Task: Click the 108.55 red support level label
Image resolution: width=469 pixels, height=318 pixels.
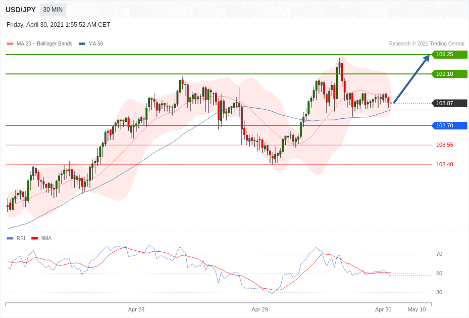Action: (x=444, y=145)
